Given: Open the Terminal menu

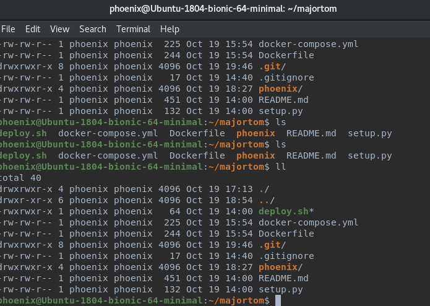Looking at the screenshot, I should coord(133,29).
